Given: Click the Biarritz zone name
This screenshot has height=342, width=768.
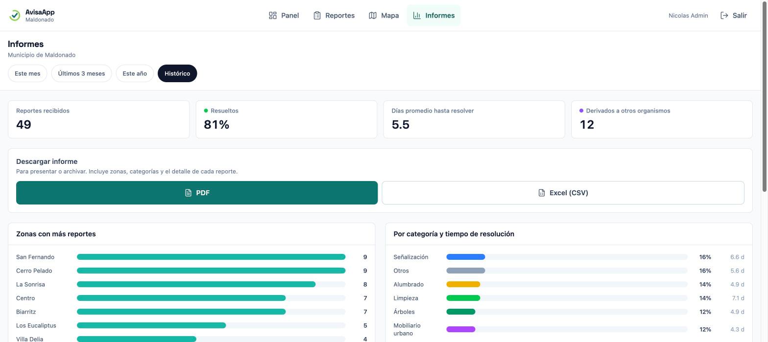Looking at the screenshot, I should (26, 312).
